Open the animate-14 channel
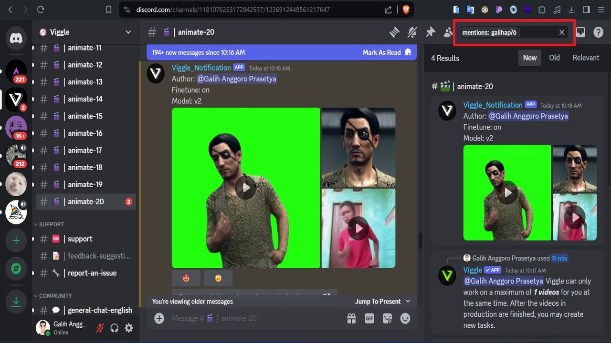 85,99
